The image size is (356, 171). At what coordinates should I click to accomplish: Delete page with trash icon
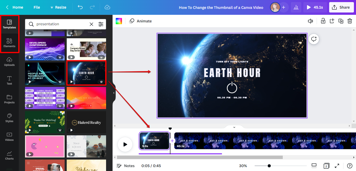[x=350, y=21]
